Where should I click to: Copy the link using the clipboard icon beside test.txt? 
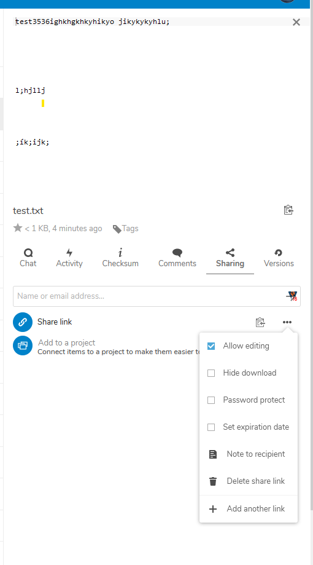point(288,210)
